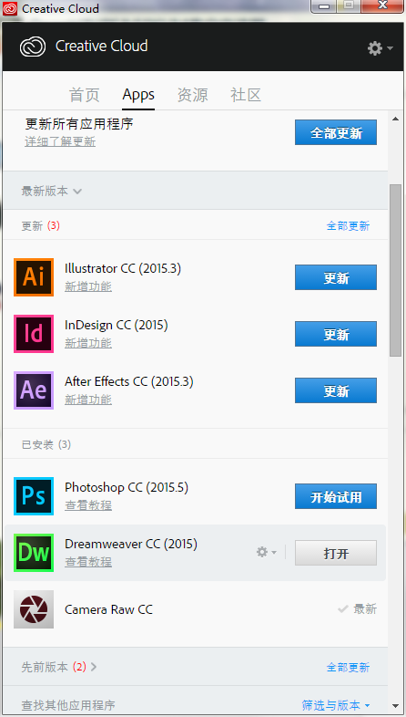Viewport: 406px width, 717px height.
Task: Click the Photoshop CC app icon
Action: point(34,496)
